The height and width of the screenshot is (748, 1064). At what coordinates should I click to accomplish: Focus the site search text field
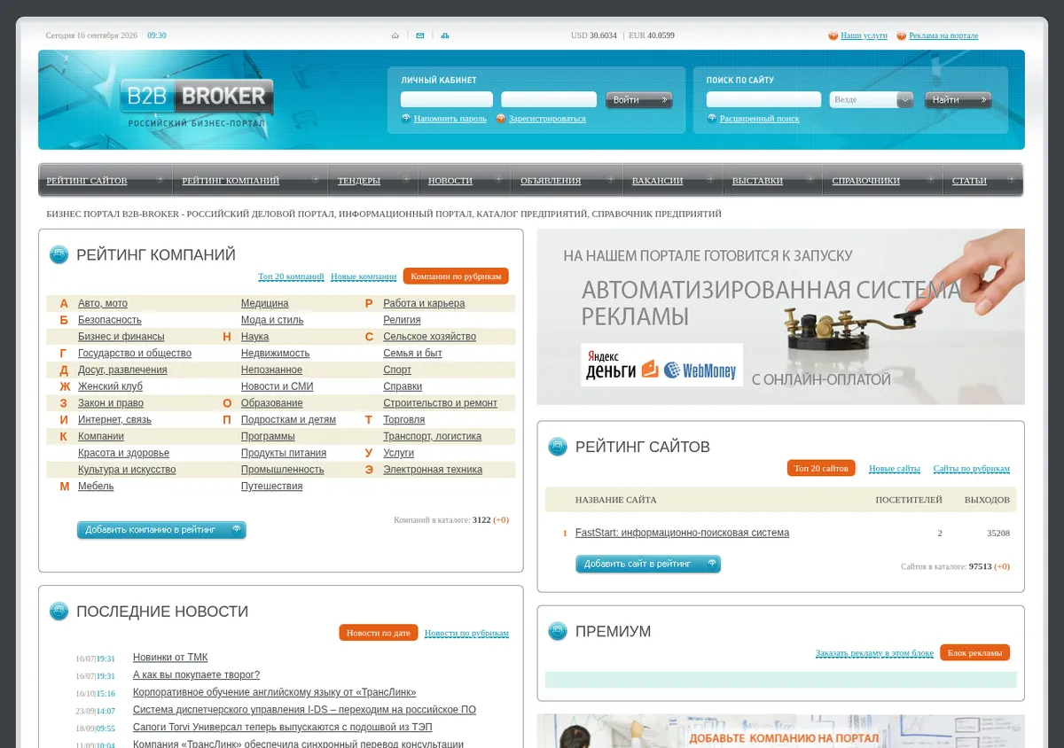point(764,100)
